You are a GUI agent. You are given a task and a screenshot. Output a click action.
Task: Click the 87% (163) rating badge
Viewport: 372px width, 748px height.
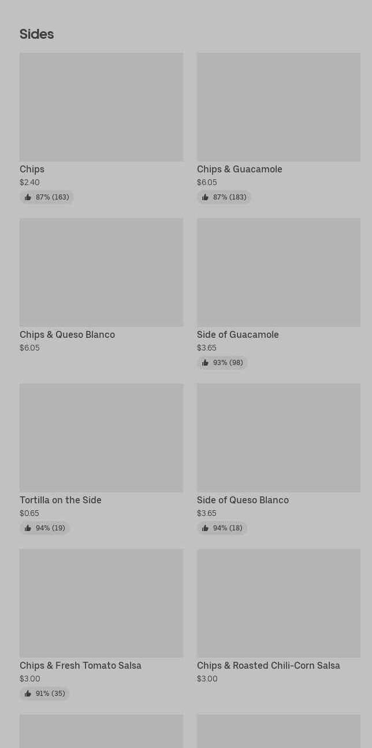(47, 197)
